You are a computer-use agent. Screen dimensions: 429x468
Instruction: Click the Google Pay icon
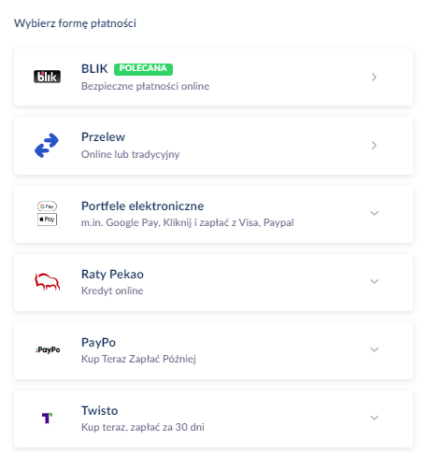pyautogui.click(x=47, y=206)
